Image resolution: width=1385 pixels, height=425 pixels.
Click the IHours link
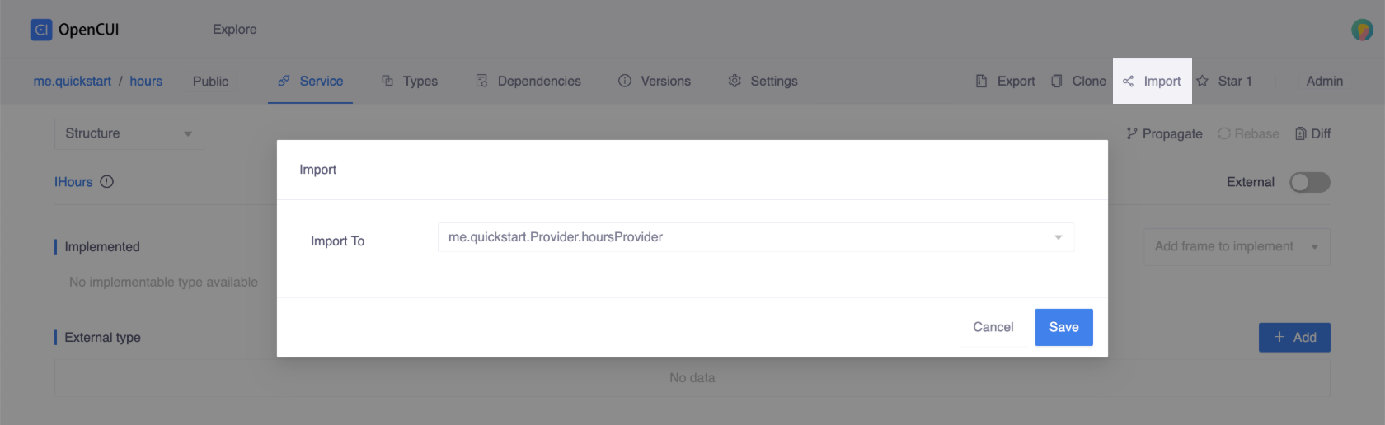coord(73,182)
